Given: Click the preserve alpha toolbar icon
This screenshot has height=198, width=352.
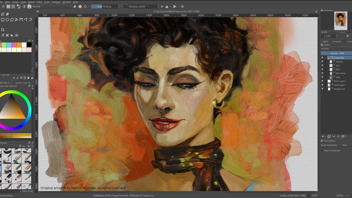Looking at the screenshot, I should click(x=80, y=7).
